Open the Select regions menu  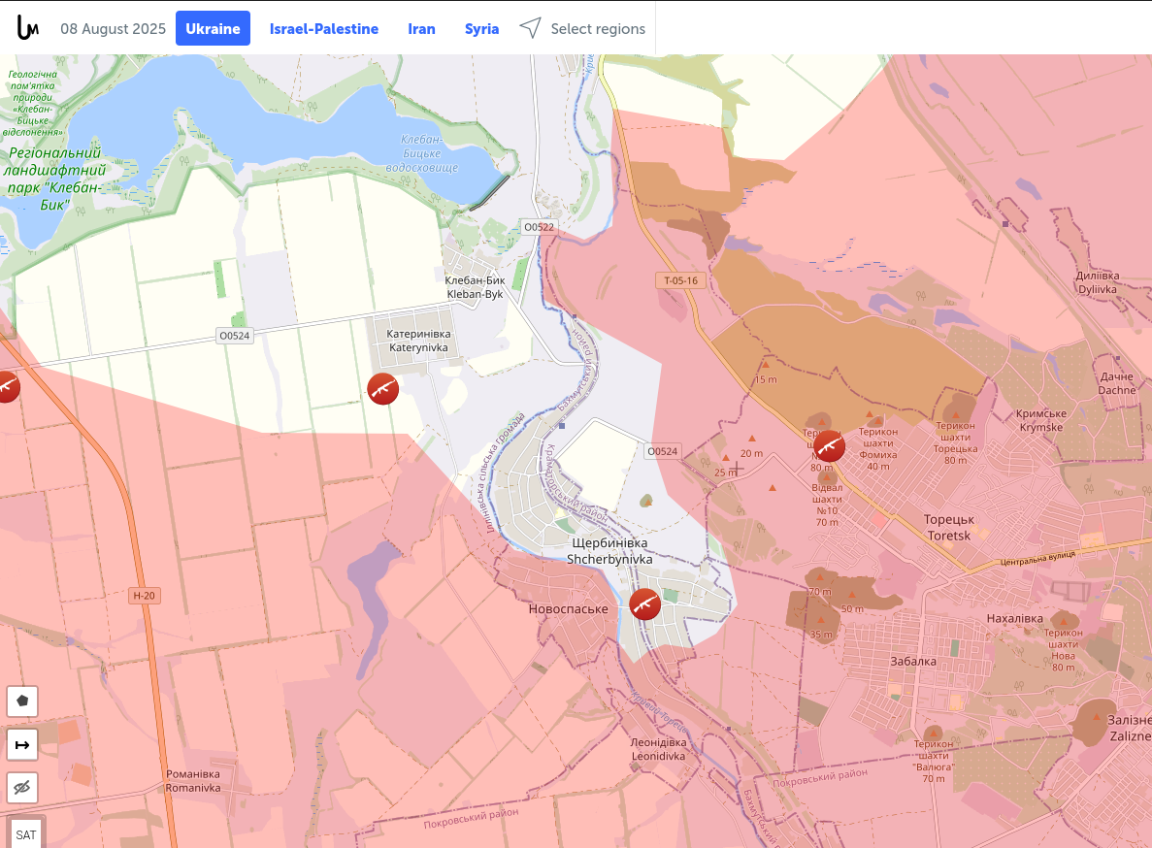pyautogui.click(x=598, y=29)
